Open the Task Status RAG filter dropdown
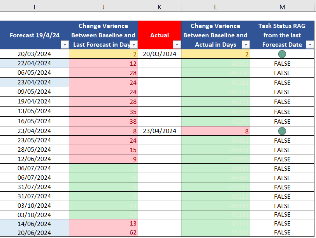This screenshot has width=316, height=238. (310, 45)
